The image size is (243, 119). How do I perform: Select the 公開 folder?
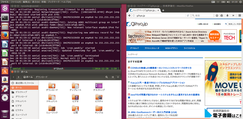click(75, 110)
